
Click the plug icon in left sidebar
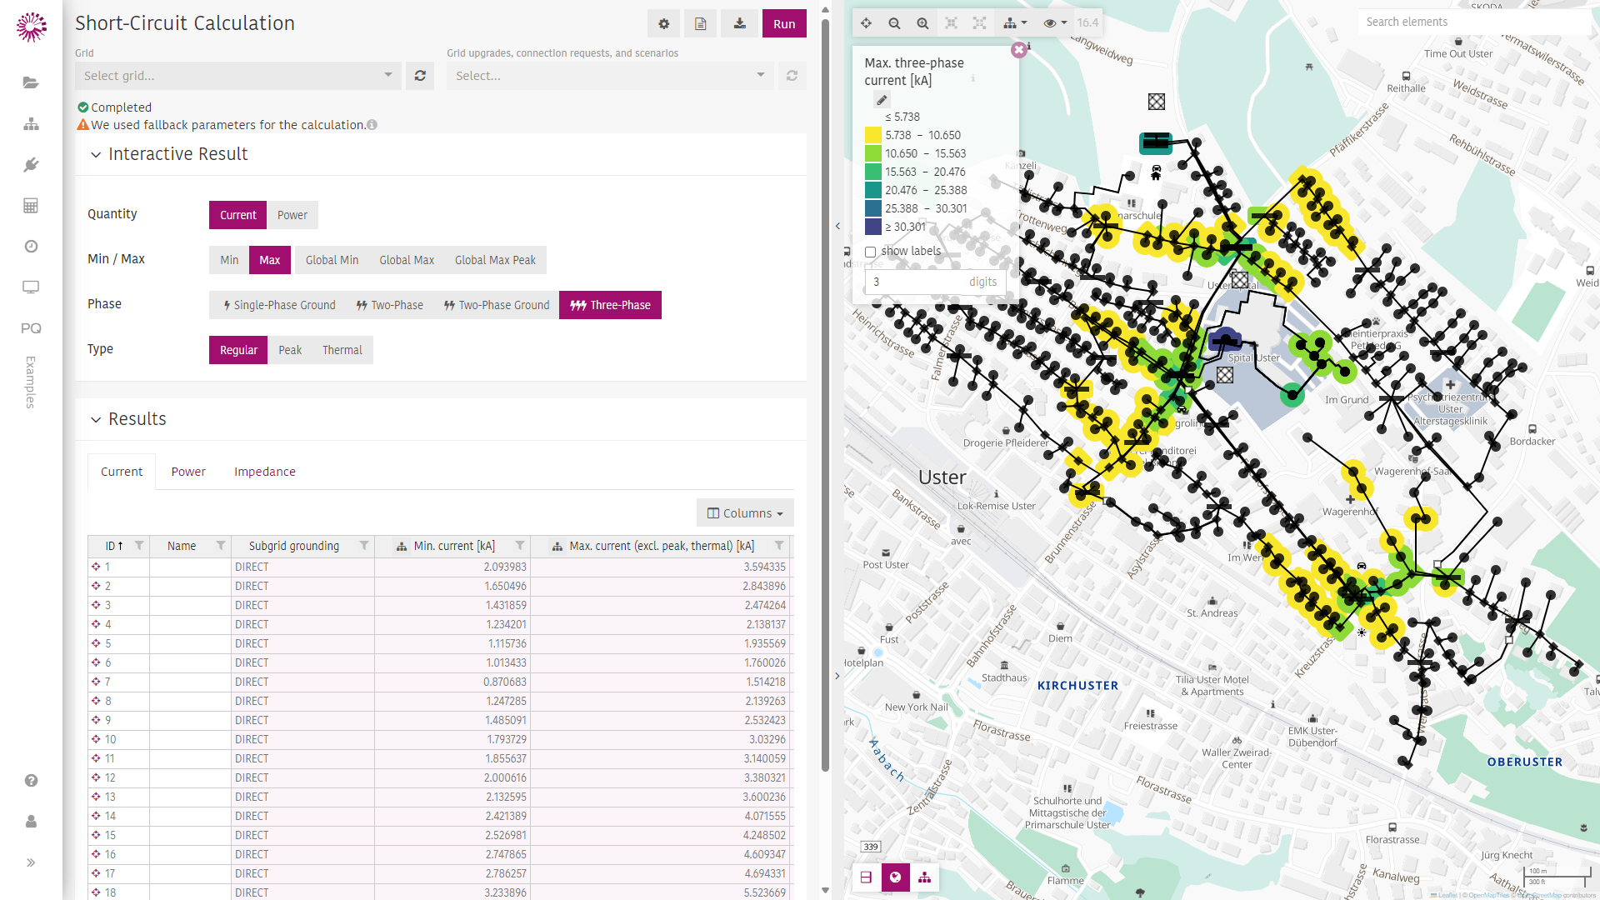(31, 165)
